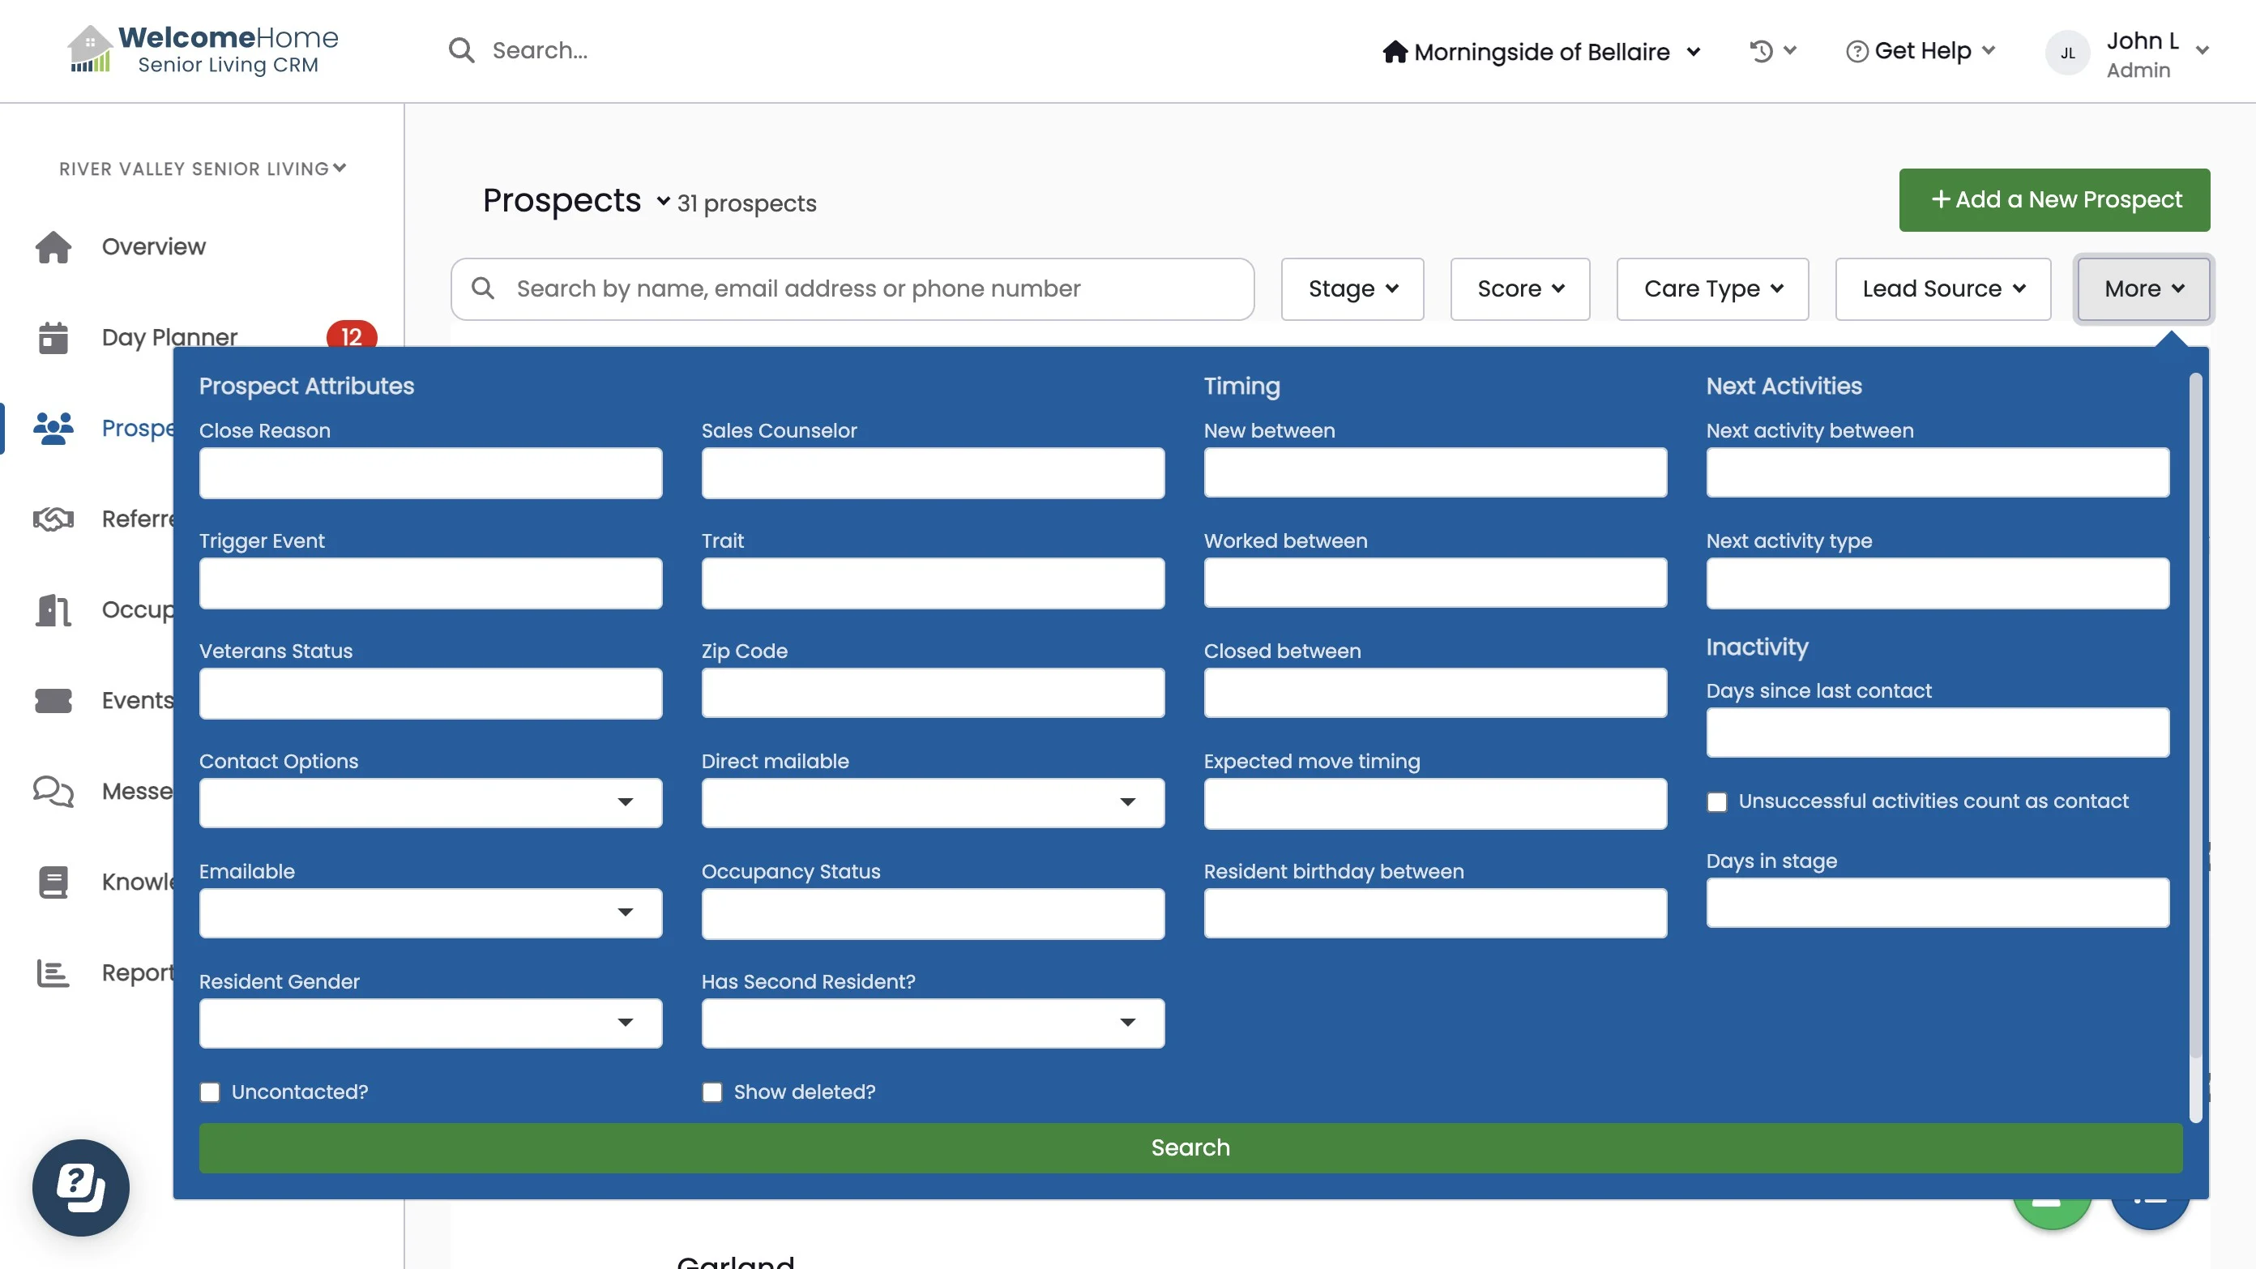Open the recent history clock icon

coord(1761,51)
